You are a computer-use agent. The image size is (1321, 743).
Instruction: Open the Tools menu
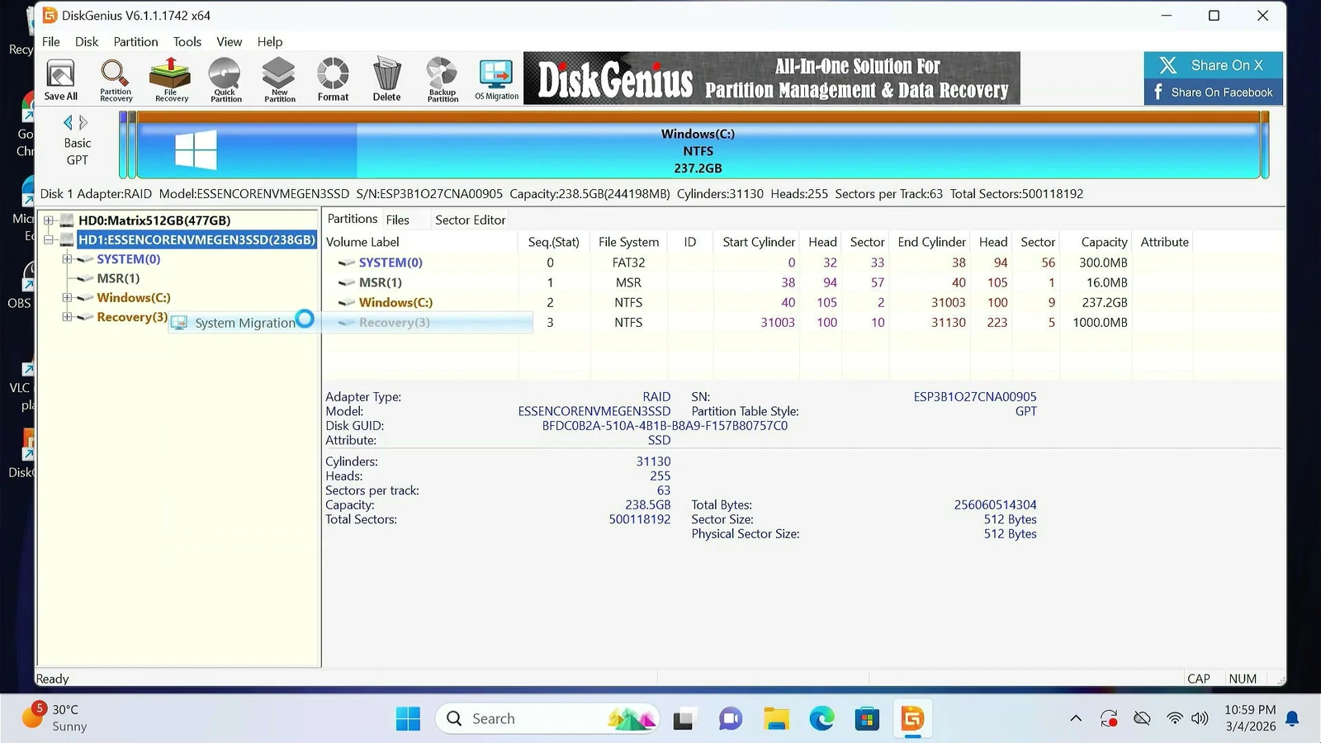187,41
